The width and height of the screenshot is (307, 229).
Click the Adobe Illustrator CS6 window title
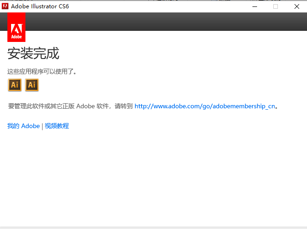[40, 6]
